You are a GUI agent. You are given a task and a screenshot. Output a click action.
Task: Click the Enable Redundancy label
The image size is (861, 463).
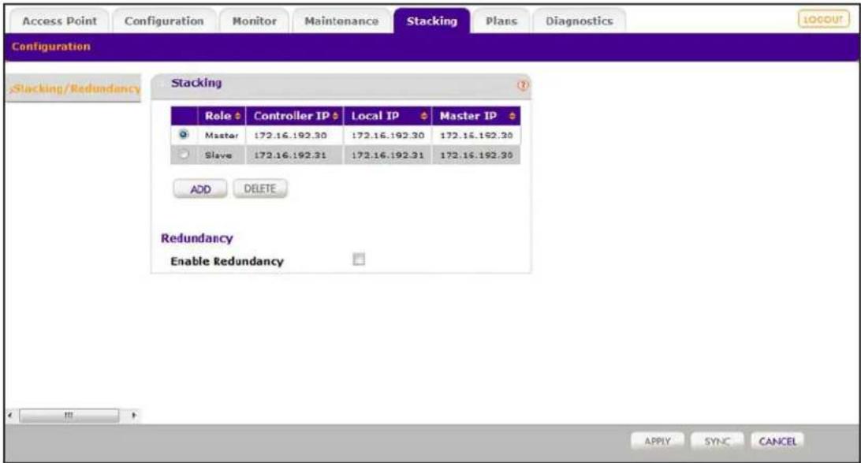click(227, 261)
